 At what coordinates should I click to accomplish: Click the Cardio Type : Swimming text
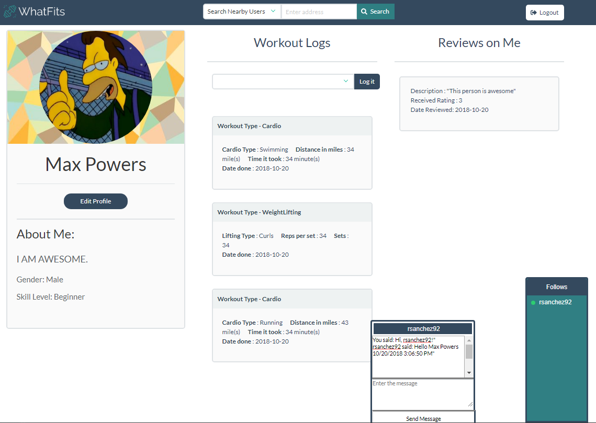255,150
